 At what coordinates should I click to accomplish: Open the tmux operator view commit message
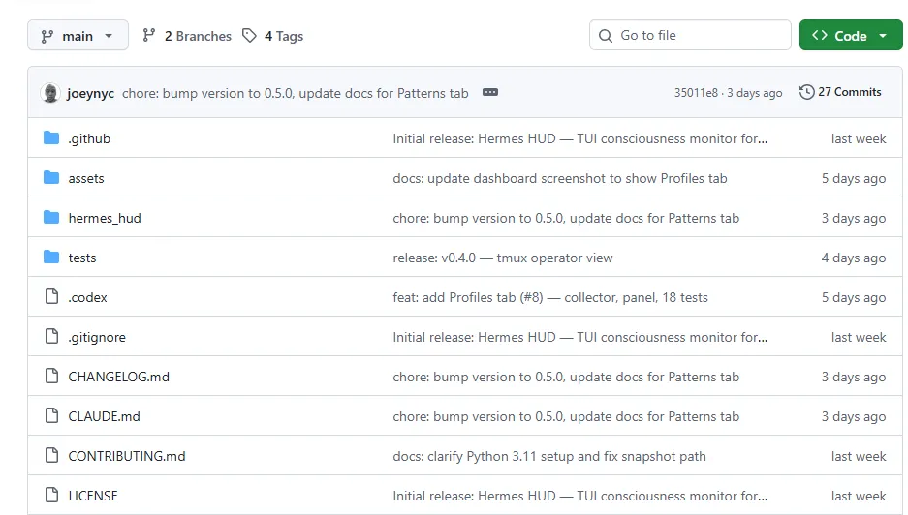click(503, 257)
